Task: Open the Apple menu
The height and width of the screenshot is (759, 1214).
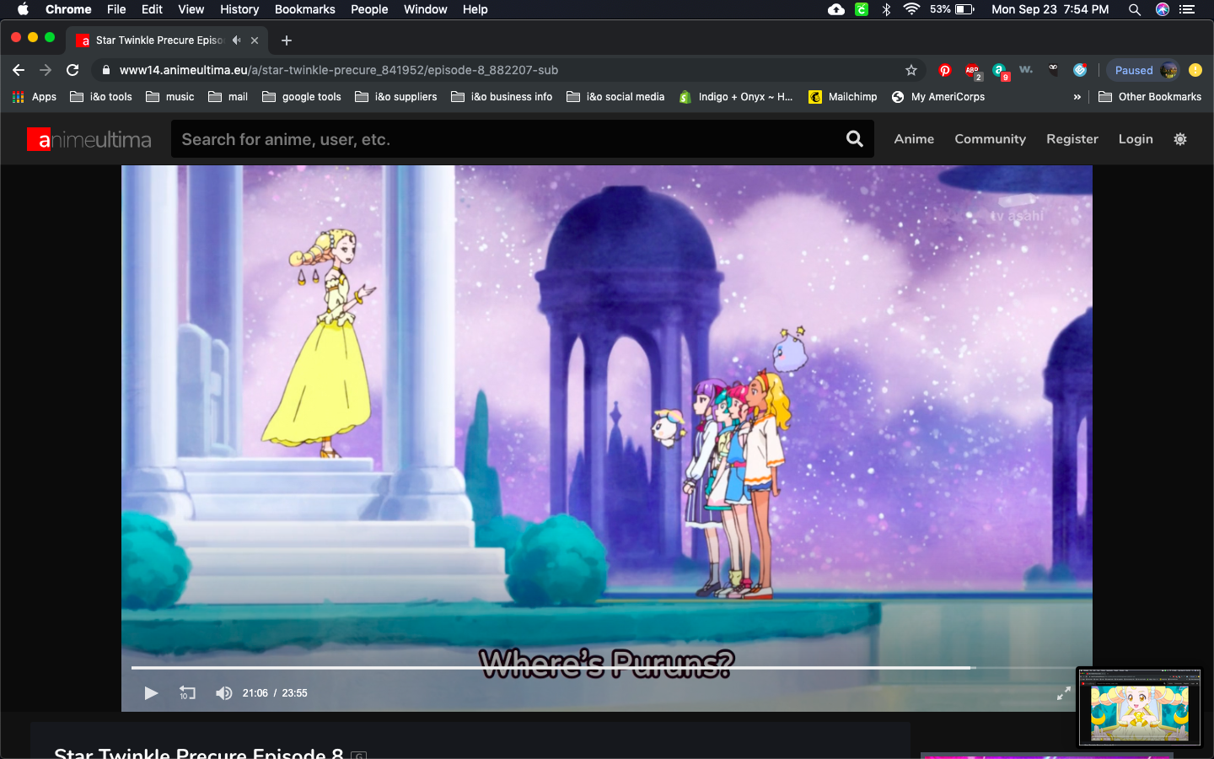Action: pos(23,9)
